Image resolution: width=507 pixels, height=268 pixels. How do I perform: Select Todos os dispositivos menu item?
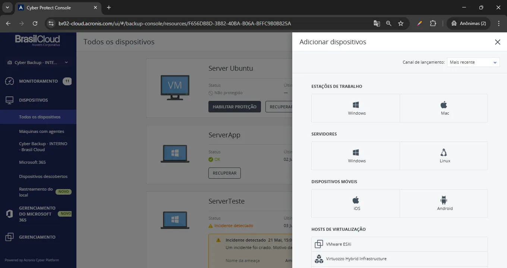38,117
